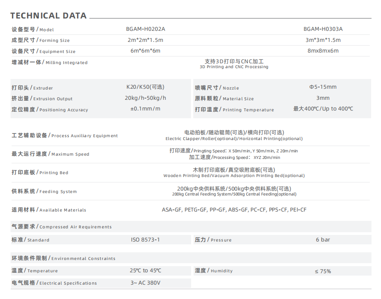Select the Printing Bed label

pyautogui.click(x=40, y=172)
